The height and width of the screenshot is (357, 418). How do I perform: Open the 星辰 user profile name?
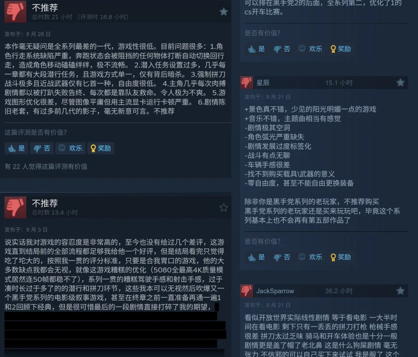(263, 83)
